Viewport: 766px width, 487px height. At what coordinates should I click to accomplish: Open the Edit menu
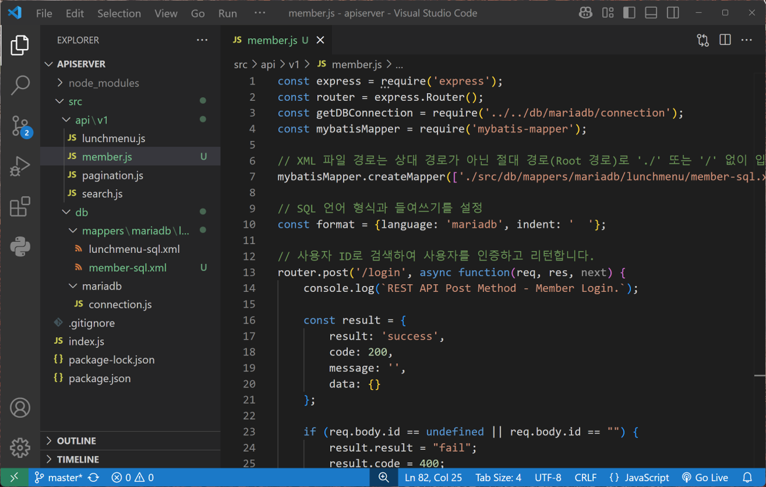click(75, 13)
